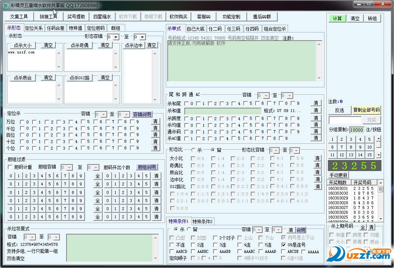Open the 售后QQ群 button

[262, 17]
